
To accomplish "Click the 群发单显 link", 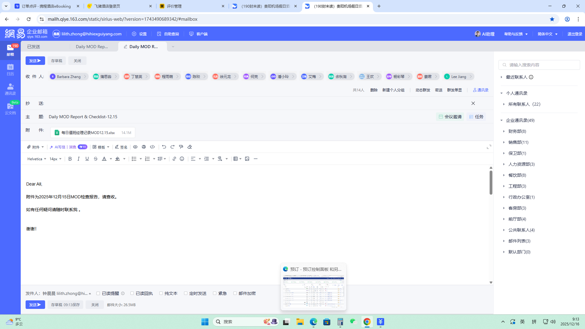I will (454, 90).
